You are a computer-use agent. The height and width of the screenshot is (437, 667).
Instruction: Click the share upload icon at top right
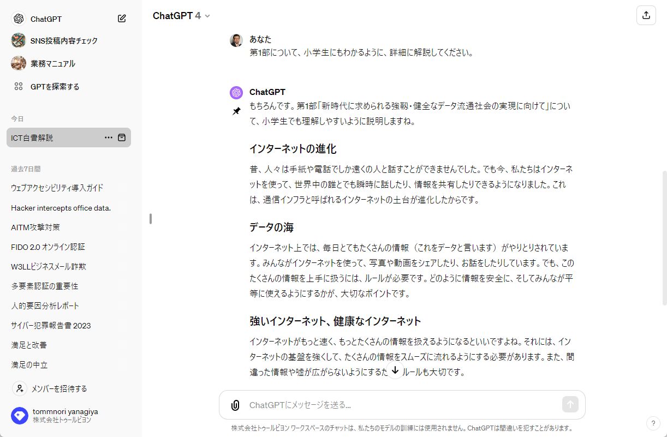tap(646, 15)
